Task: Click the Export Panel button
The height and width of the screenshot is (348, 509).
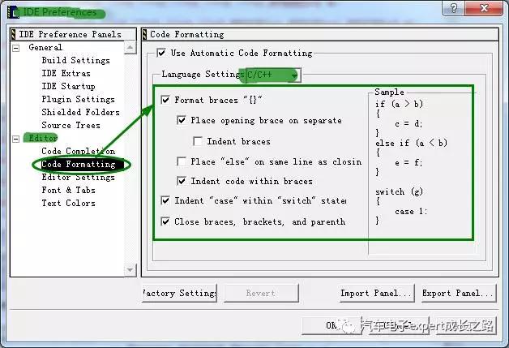Action: click(x=457, y=294)
